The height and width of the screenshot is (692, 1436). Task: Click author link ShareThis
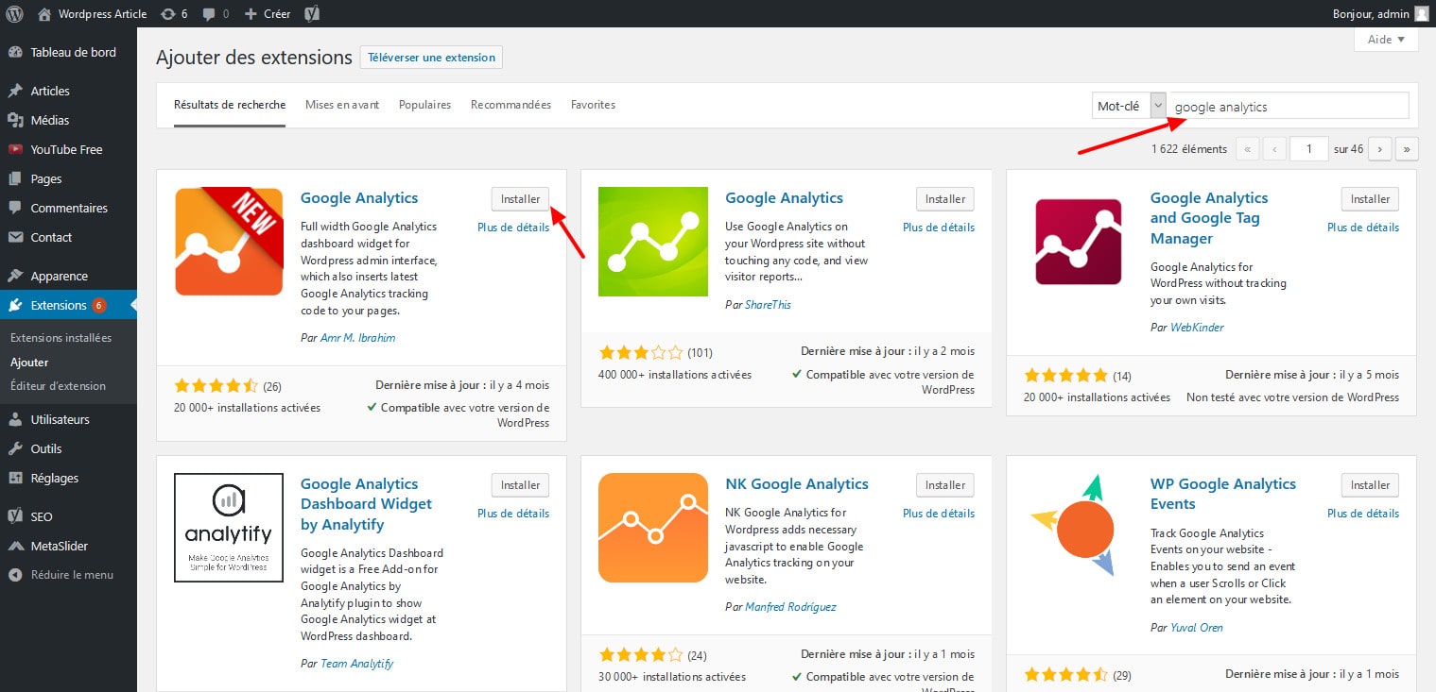point(768,305)
